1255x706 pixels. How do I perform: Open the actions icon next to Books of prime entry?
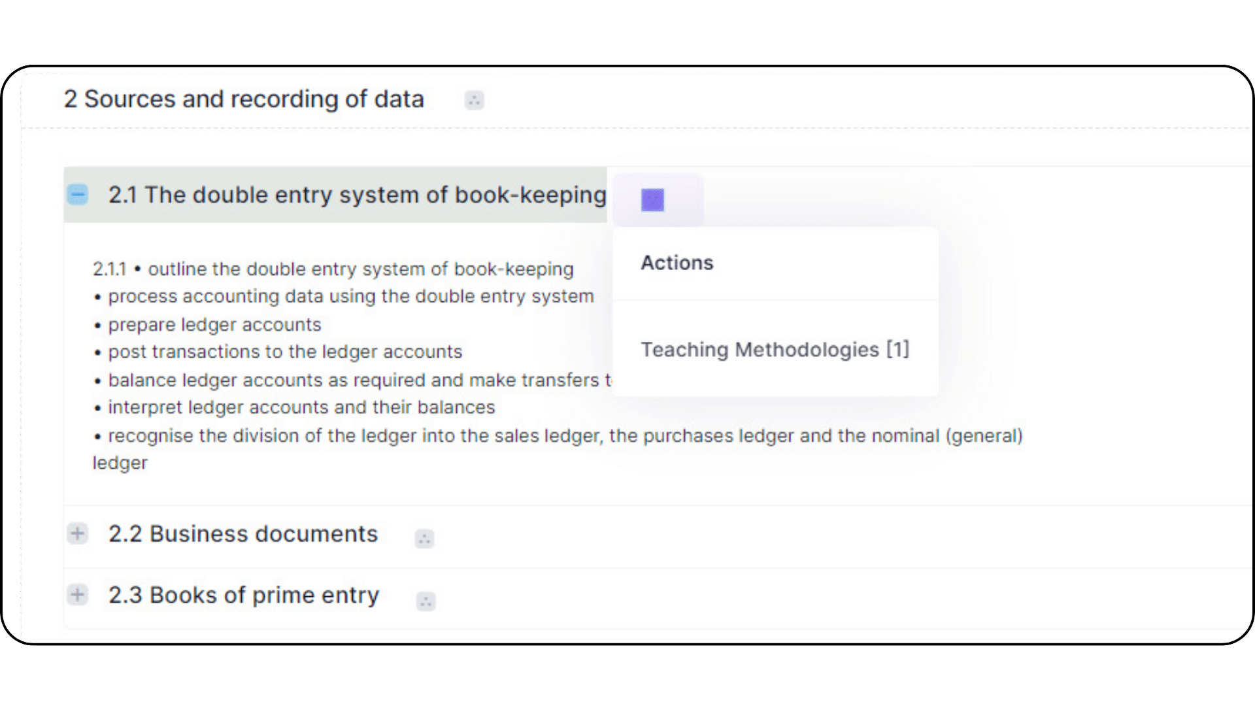coord(426,601)
